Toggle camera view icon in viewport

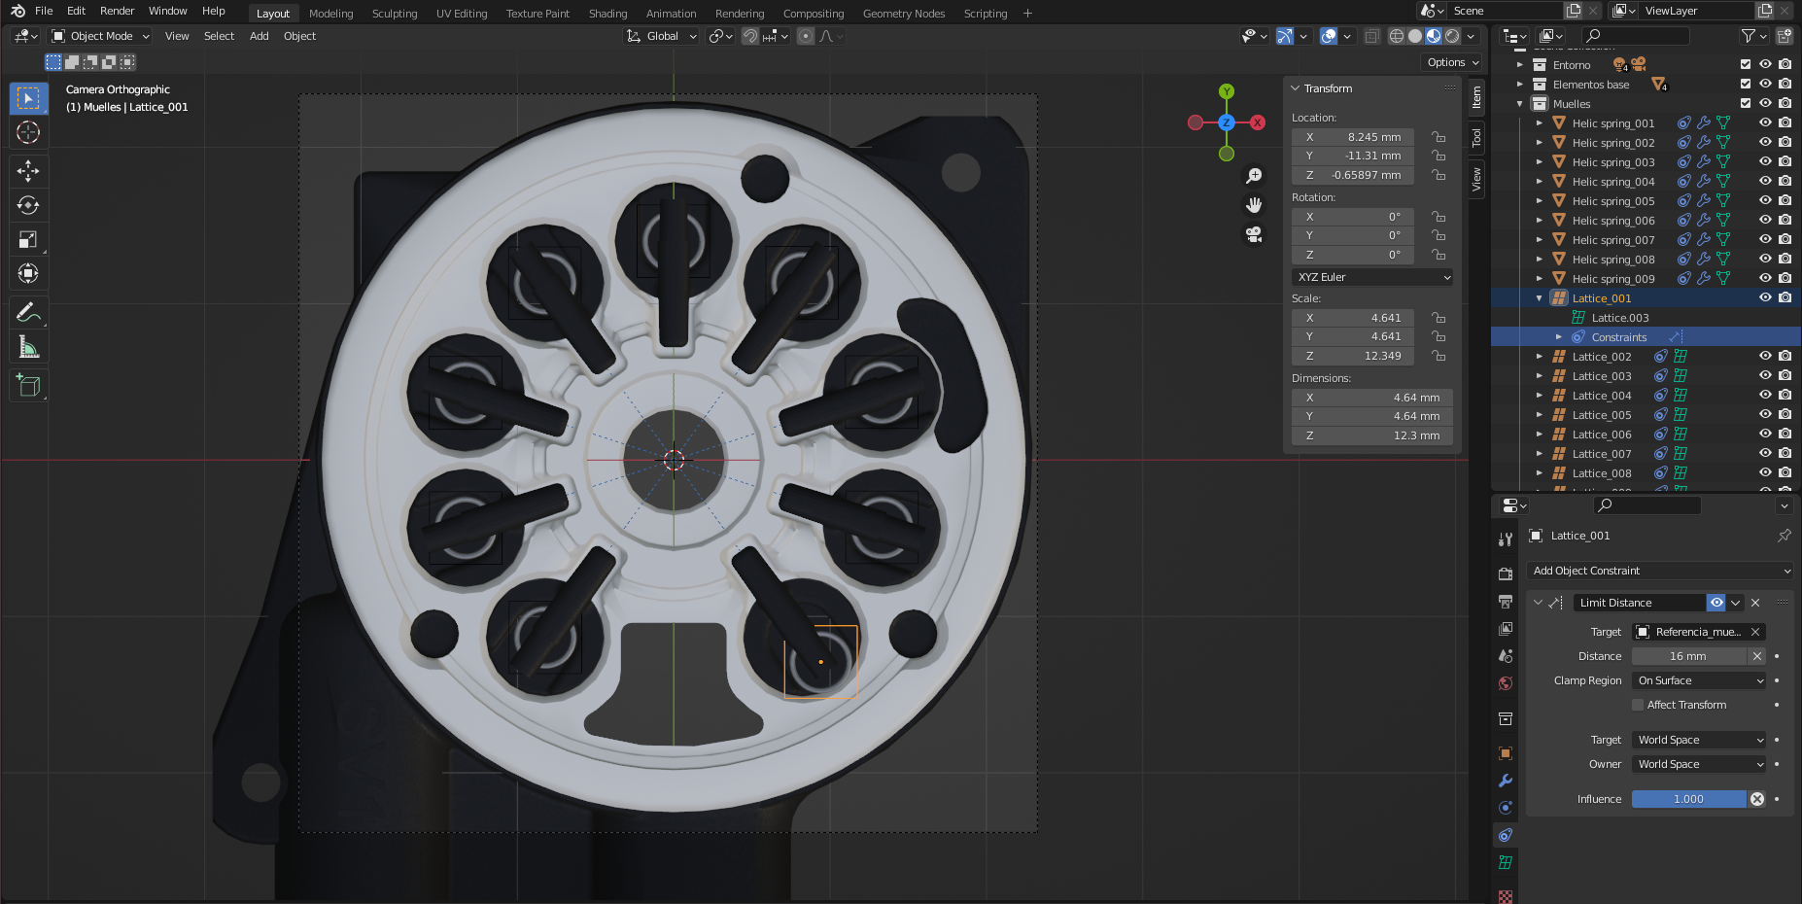pos(1254,234)
